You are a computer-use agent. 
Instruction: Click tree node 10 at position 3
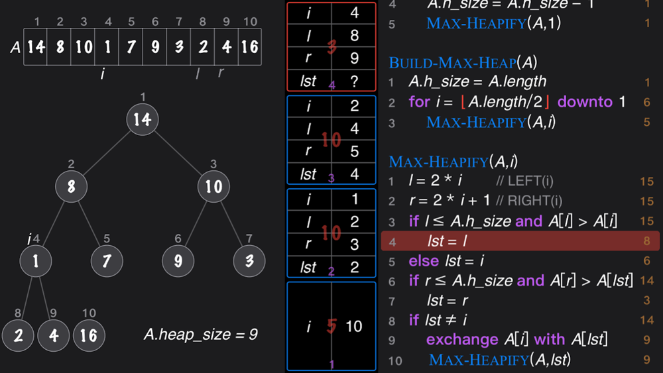(213, 186)
